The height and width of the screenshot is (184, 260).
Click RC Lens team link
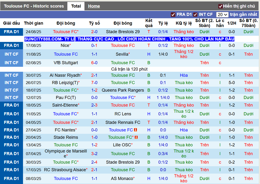point(123,114)
